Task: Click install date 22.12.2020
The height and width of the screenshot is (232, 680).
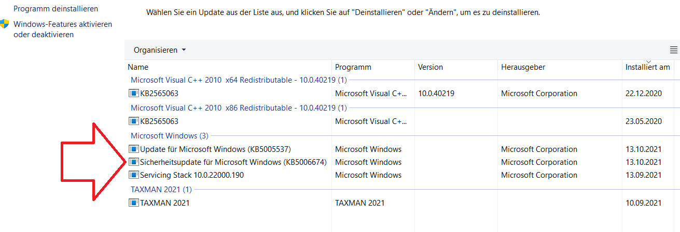Action: tap(644, 94)
